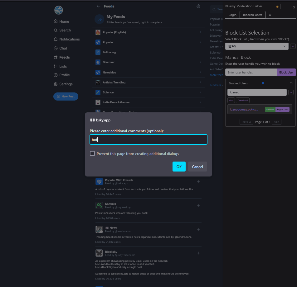Click the Visit button
The width and height of the screenshot is (297, 287).
231,100
